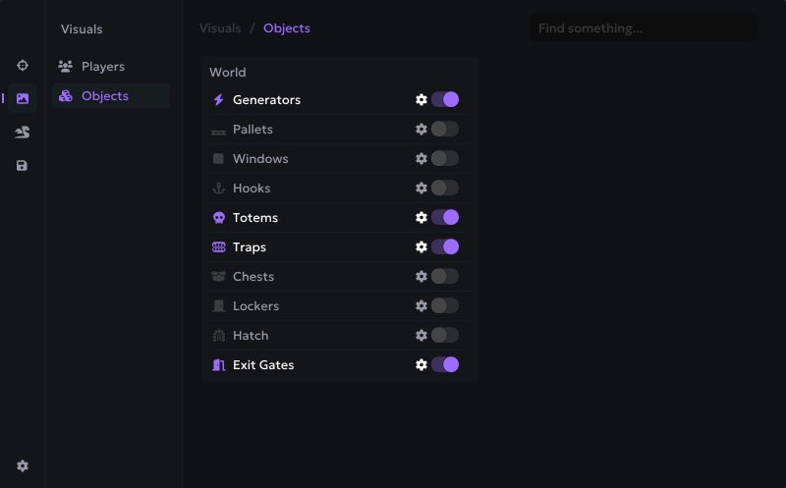
Task: Click the crosshair aim icon in sidebar
Action: (x=23, y=65)
